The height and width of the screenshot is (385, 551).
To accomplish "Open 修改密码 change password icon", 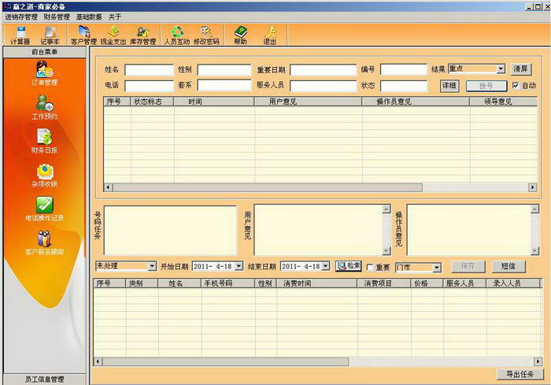I will 206,35.
